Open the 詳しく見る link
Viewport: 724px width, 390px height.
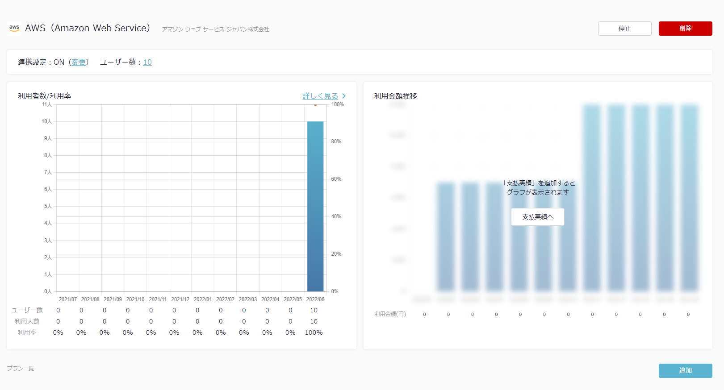[x=320, y=96]
